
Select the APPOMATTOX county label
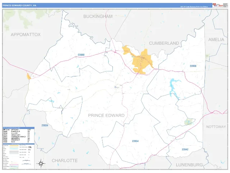coord(26,35)
